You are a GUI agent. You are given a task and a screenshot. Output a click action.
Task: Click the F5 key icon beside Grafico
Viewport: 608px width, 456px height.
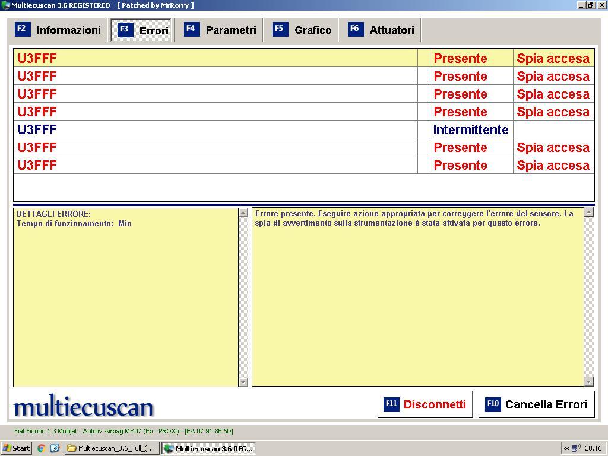[x=280, y=29]
